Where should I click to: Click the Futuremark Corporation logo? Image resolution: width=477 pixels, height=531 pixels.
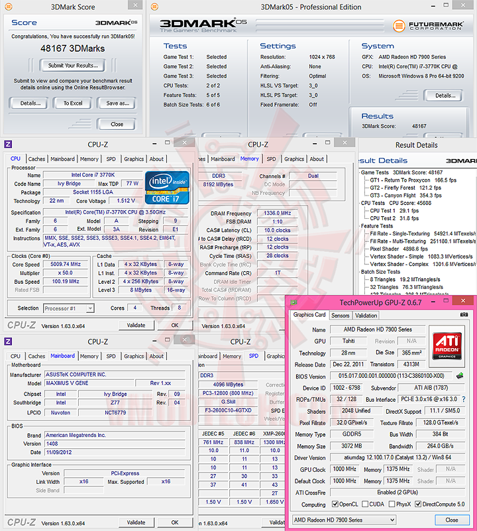428,26
